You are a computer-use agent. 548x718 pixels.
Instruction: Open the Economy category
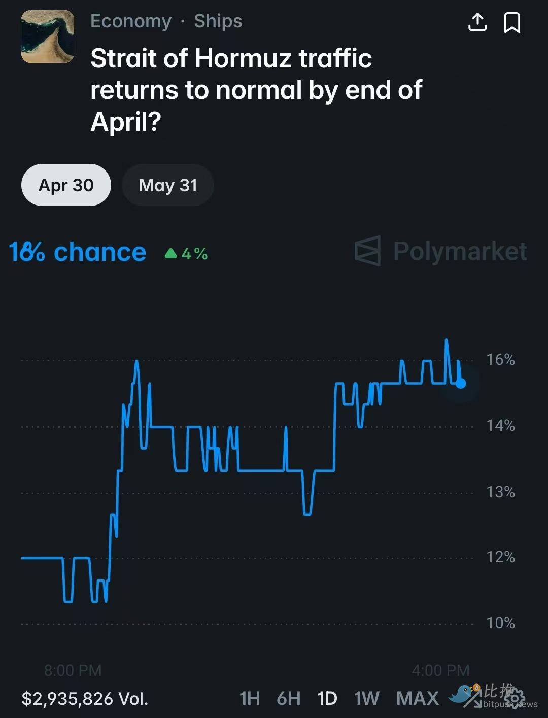point(131,21)
